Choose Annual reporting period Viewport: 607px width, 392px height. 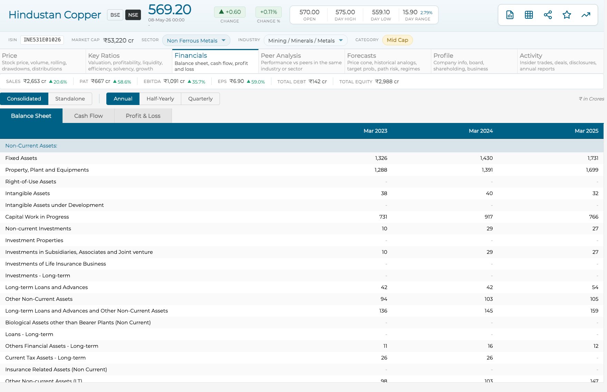(x=123, y=99)
